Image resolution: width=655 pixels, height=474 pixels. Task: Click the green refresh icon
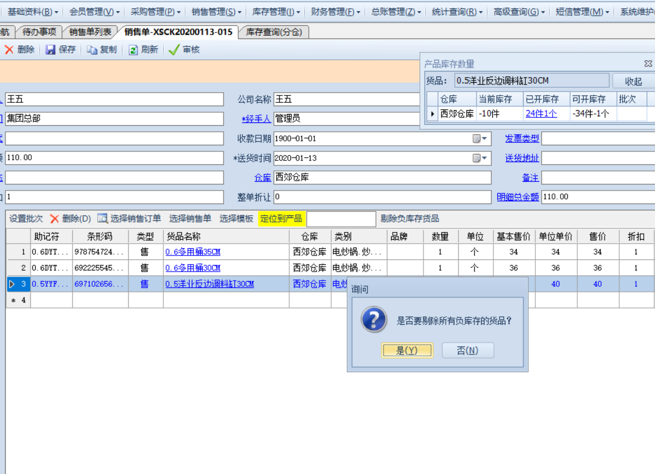[x=133, y=50]
